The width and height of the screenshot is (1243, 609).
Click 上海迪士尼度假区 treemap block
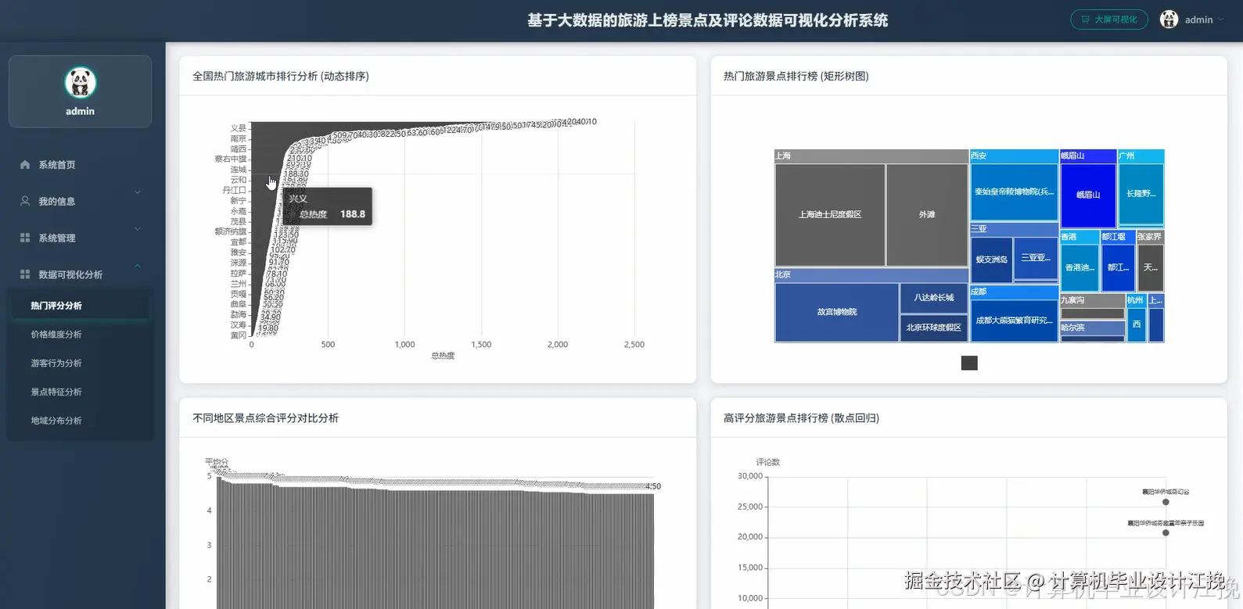click(x=830, y=214)
